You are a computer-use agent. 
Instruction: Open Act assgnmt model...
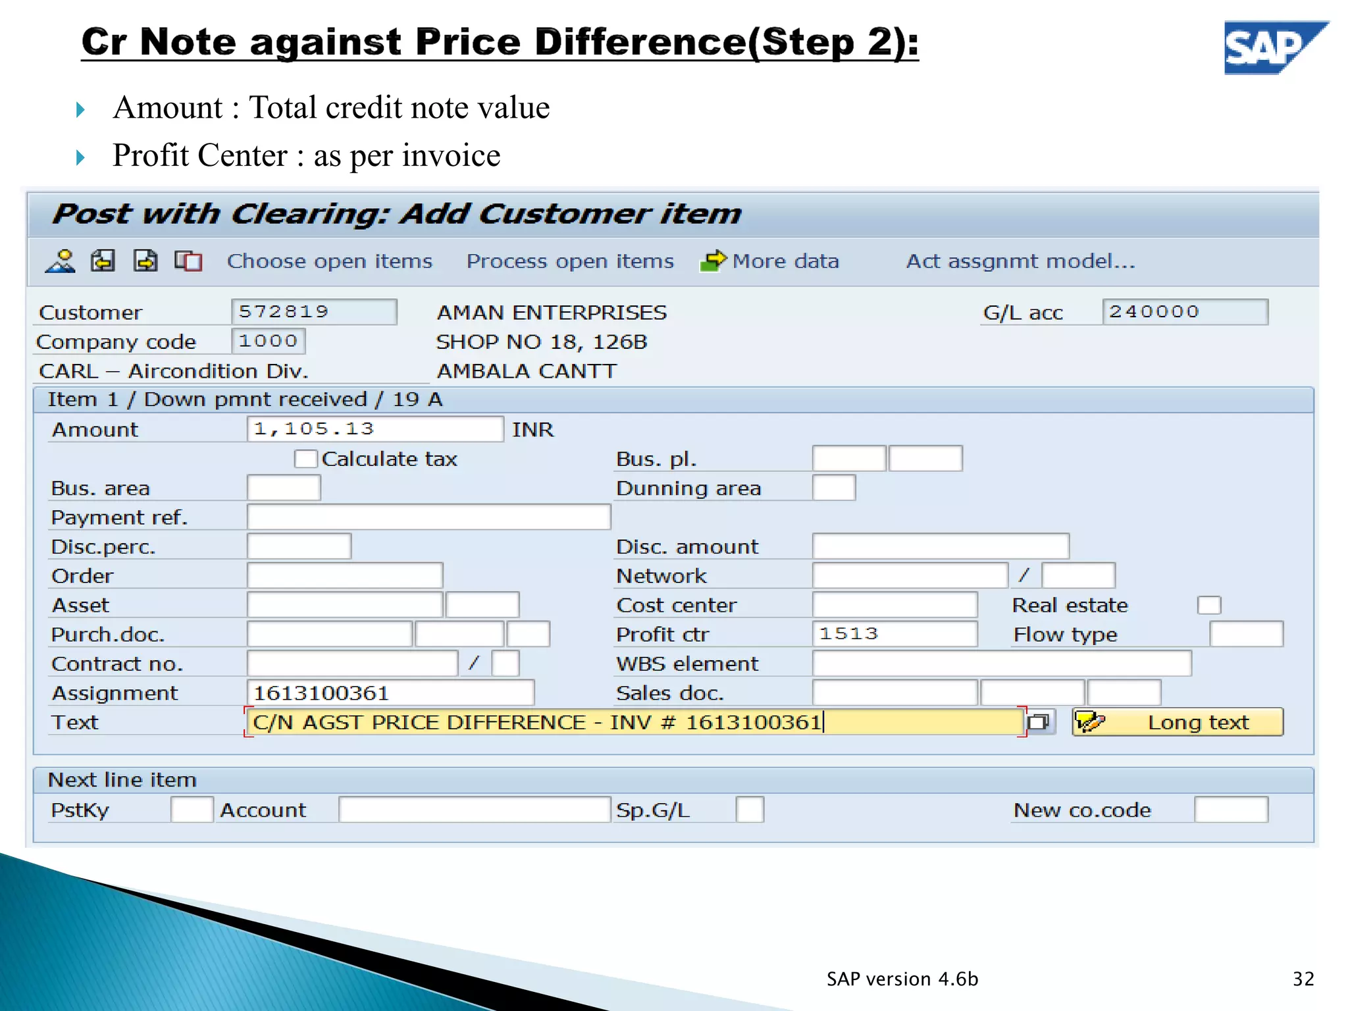[x=1021, y=261]
